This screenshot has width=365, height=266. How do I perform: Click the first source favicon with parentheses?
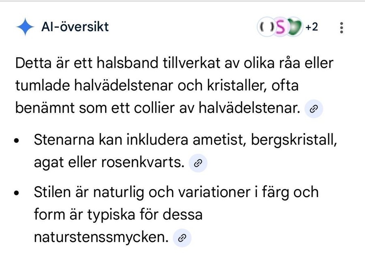(x=266, y=28)
